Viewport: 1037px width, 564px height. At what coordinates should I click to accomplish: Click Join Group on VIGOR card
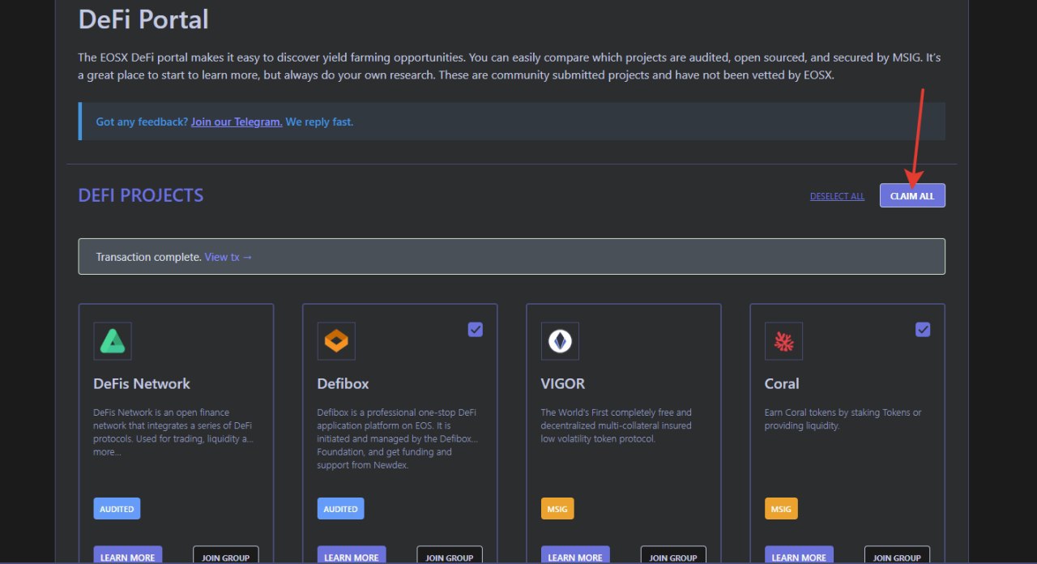(x=673, y=556)
